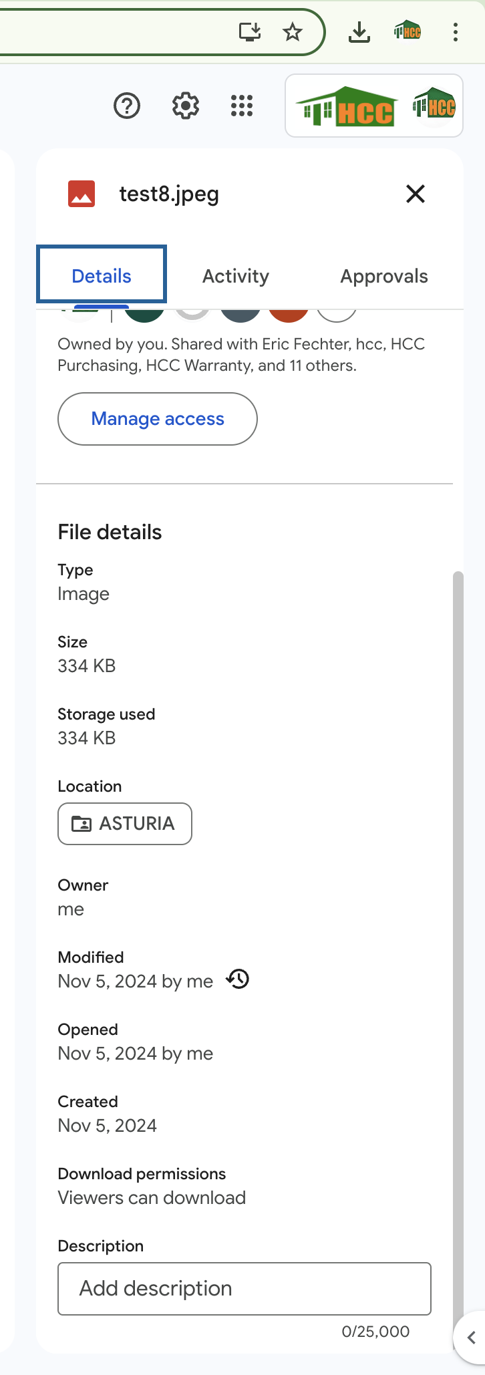485x1375 pixels.
Task: Open the browser three-dot menu
Action: point(456,31)
